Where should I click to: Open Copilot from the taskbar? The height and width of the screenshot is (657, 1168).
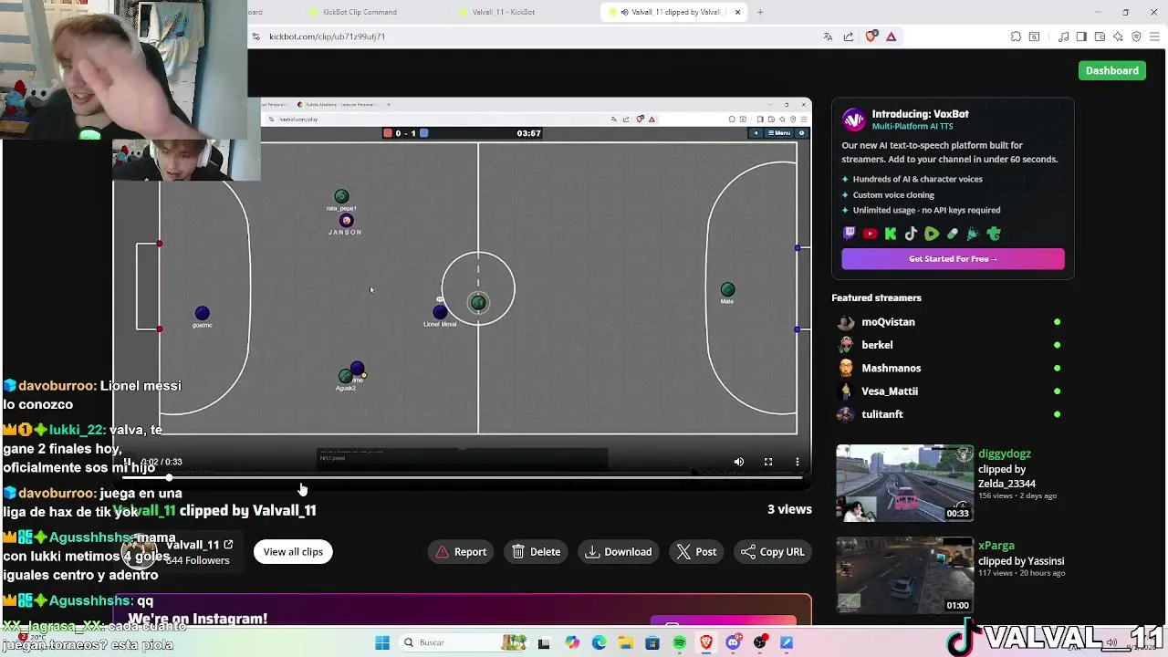click(572, 642)
